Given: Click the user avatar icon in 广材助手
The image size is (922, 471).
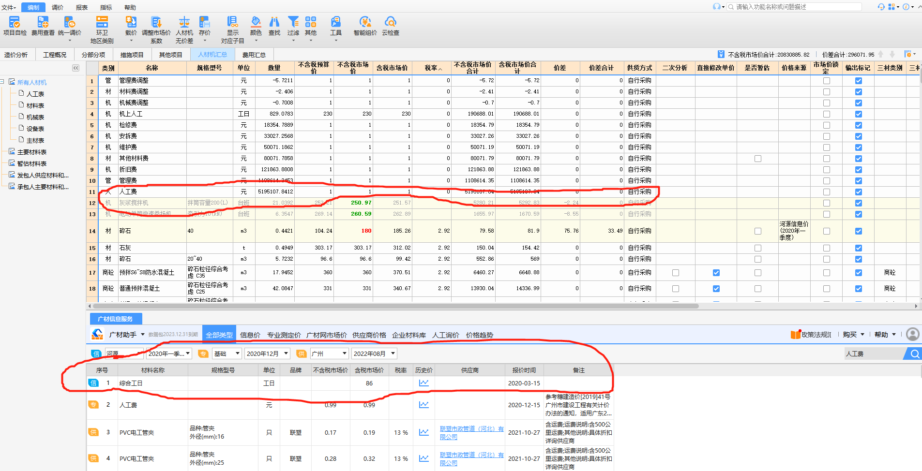Looking at the screenshot, I should coord(913,334).
